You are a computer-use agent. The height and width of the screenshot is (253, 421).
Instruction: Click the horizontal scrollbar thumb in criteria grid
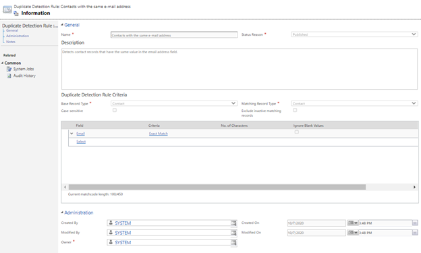tap(217, 187)
